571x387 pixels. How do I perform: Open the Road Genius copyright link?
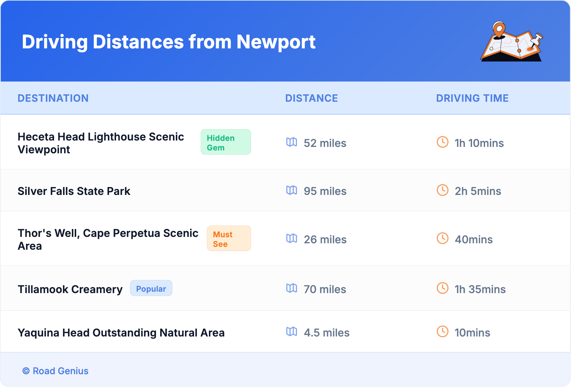(56, 371)
